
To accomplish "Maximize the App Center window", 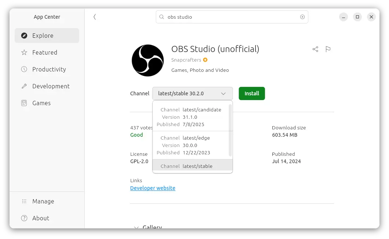I will 357,17.
